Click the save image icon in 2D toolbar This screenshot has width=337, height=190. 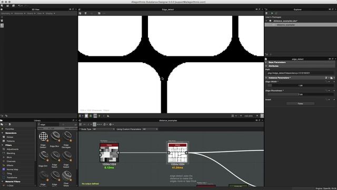85,13
